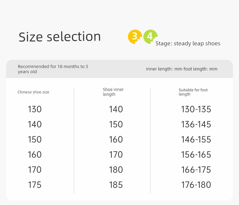239x205 pixels.
Task: Click the green stage 4 icon
Action: [x=150, y=37]
